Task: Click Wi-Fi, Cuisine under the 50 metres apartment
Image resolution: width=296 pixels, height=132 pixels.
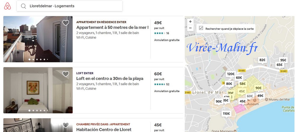Action: 86,37
